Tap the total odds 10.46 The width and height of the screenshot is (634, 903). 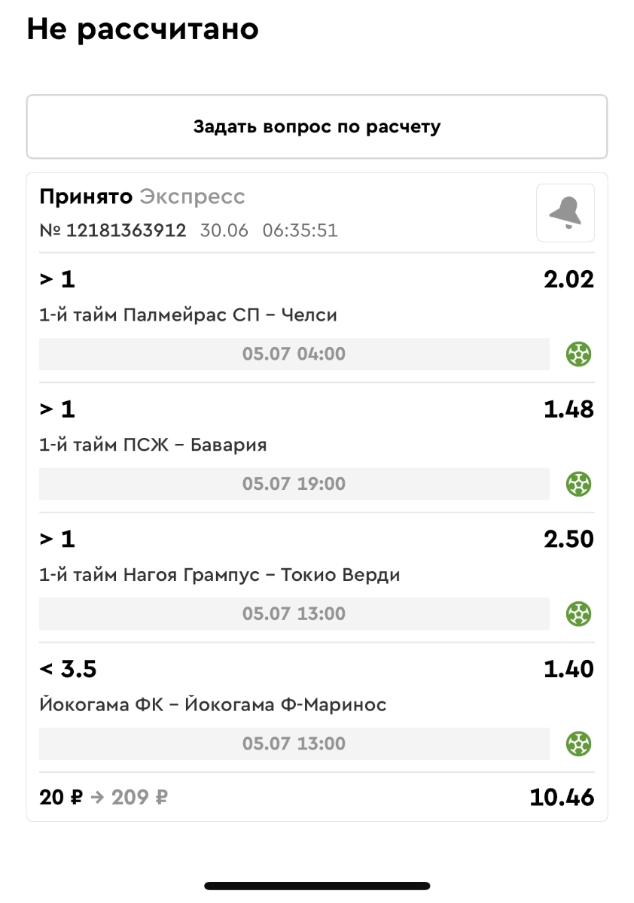(562, 798)
